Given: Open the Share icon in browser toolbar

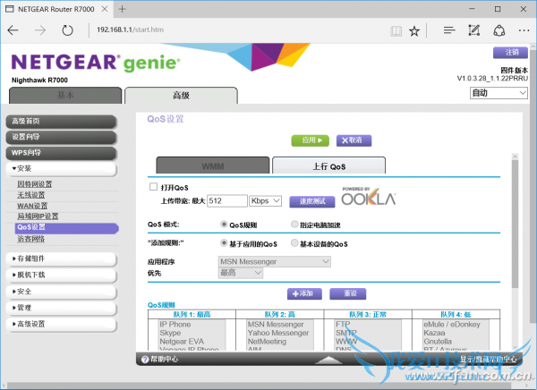Looking at the screenshot, I should point(499,30).
